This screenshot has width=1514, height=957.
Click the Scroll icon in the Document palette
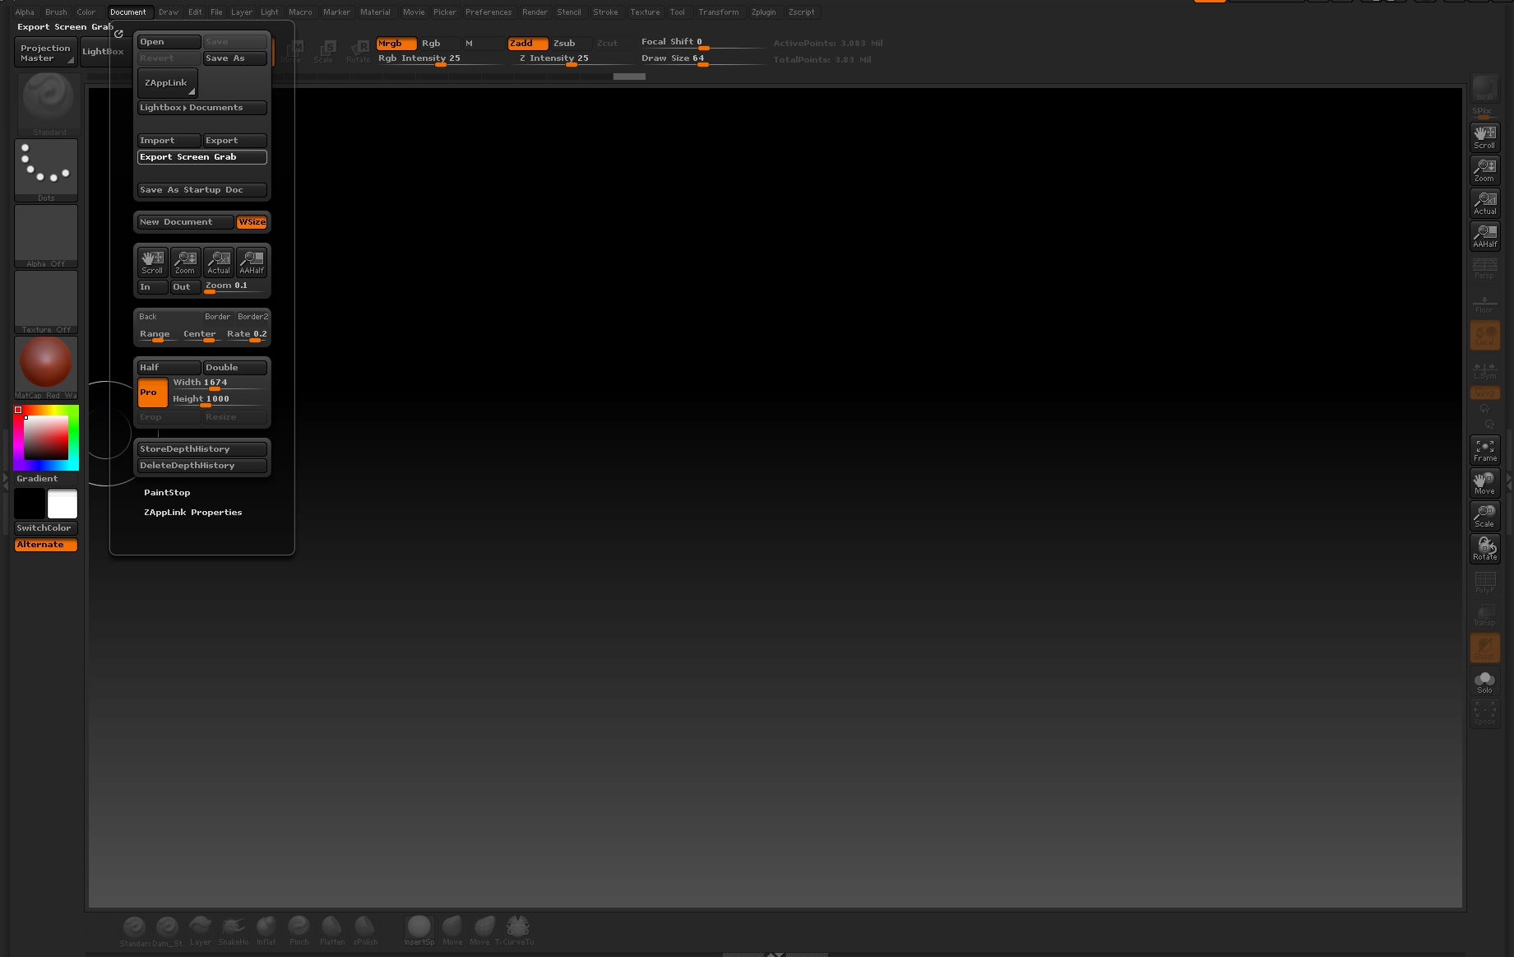pyautogui.click(x=152, y=262)
